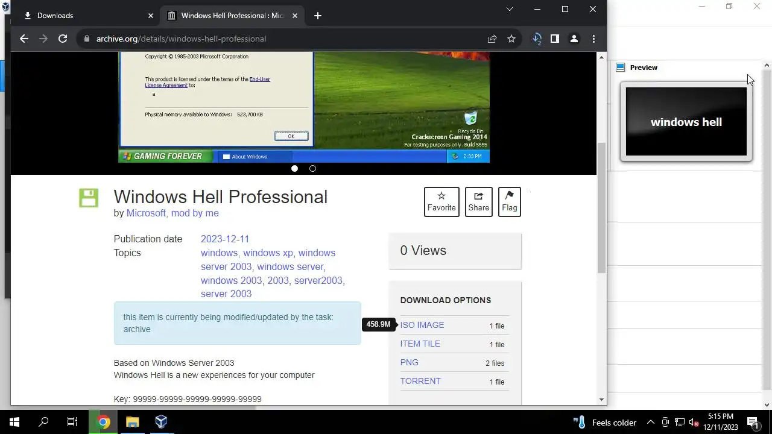This screenshot has width=772, height=434.
Task: Switch to the Downloads tab
Action: 87,16
